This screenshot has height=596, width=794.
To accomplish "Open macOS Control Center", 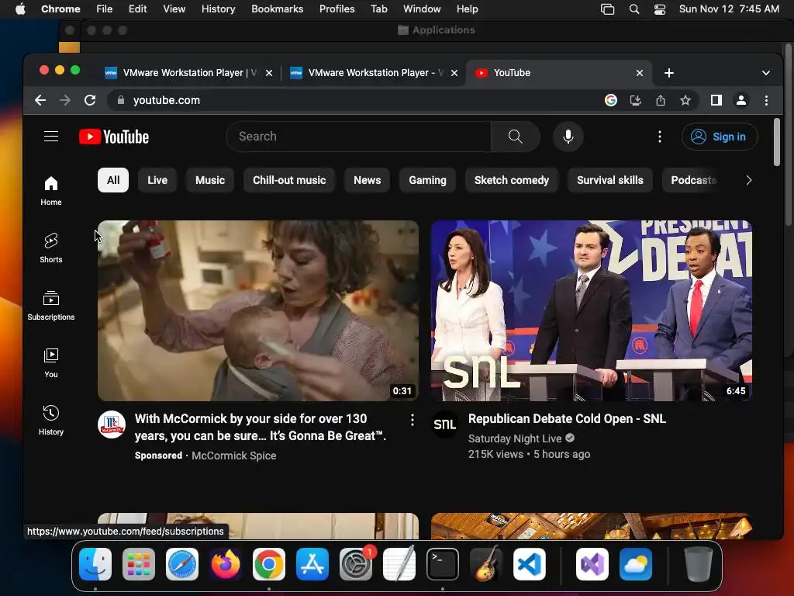I will coord(660,9).
